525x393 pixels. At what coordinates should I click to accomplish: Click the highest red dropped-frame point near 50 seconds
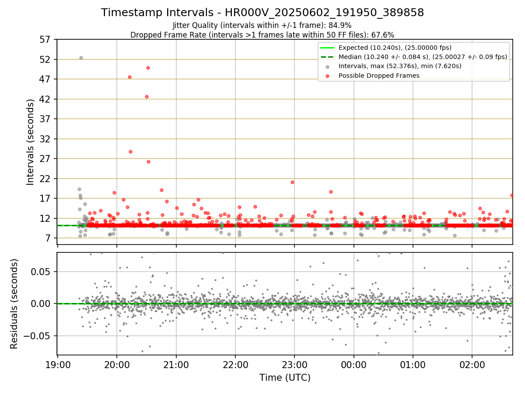[148, 68]
